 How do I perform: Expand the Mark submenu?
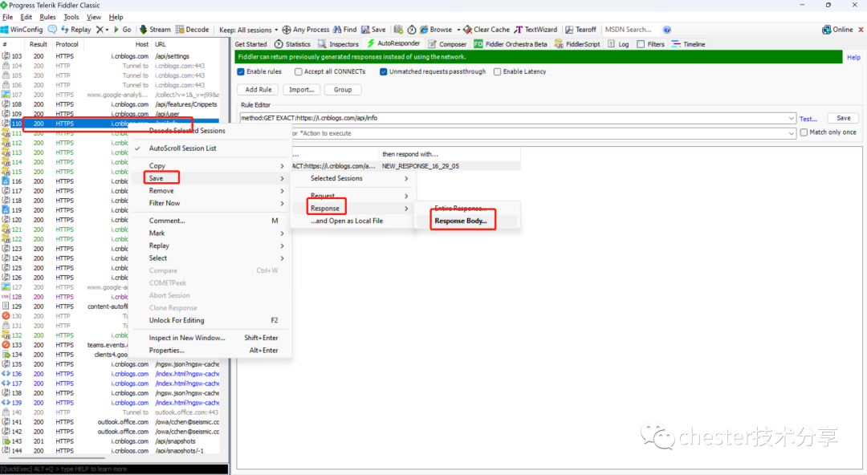pyautogui.click(x=210, y=233)
